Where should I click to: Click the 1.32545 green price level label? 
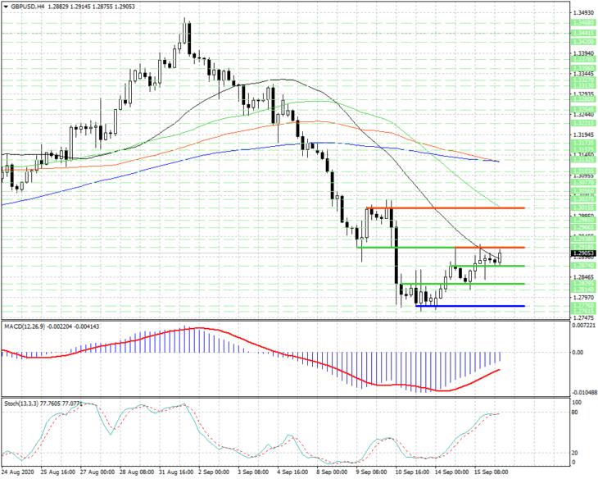point(583,110)
